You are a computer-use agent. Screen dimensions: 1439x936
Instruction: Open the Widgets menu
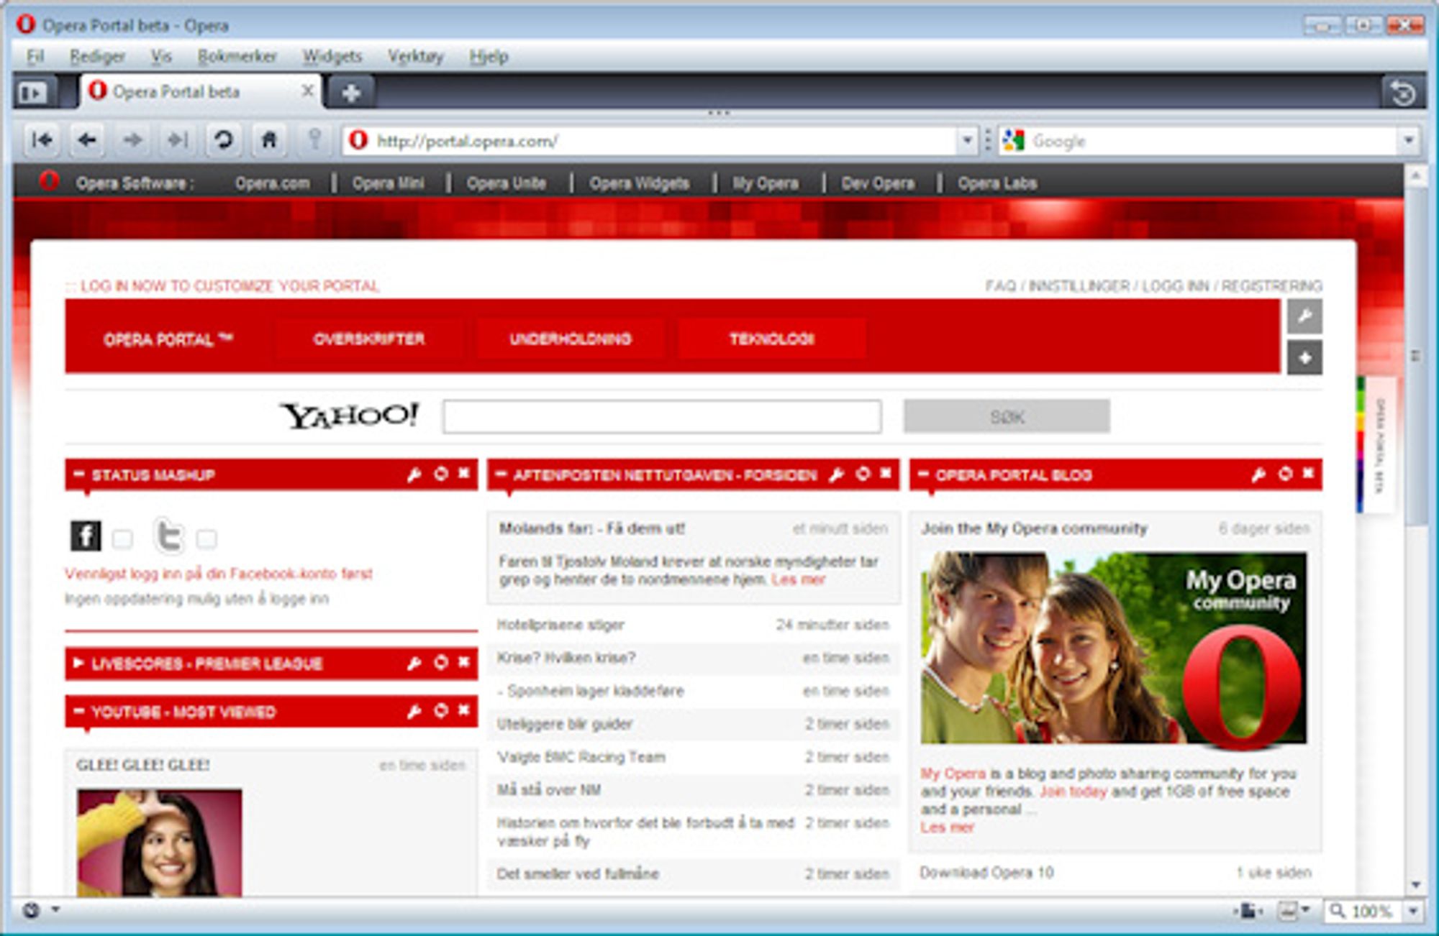point(332,56)
